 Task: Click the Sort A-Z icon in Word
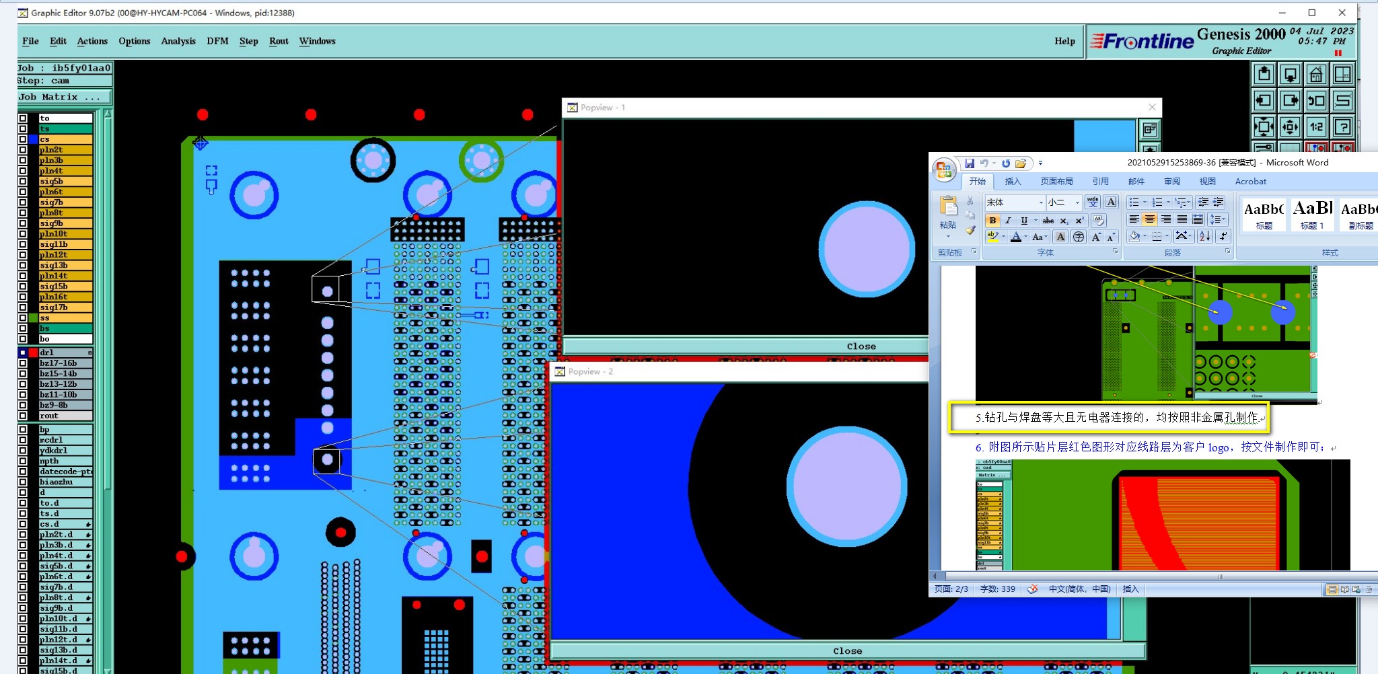pyautogui.click(x=1204, y=236)
